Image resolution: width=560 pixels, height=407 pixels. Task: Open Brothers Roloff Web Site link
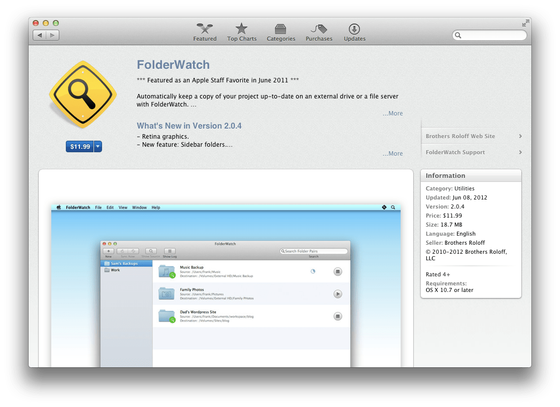click(x=460, y=136)
